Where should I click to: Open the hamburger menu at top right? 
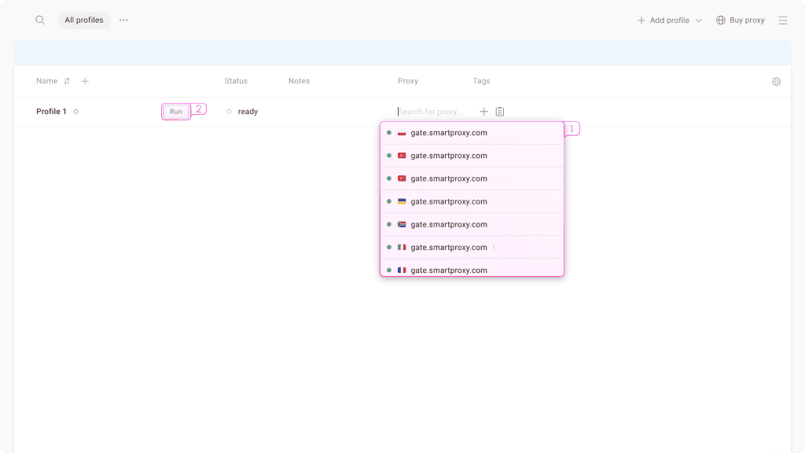[x=783, y=20]
